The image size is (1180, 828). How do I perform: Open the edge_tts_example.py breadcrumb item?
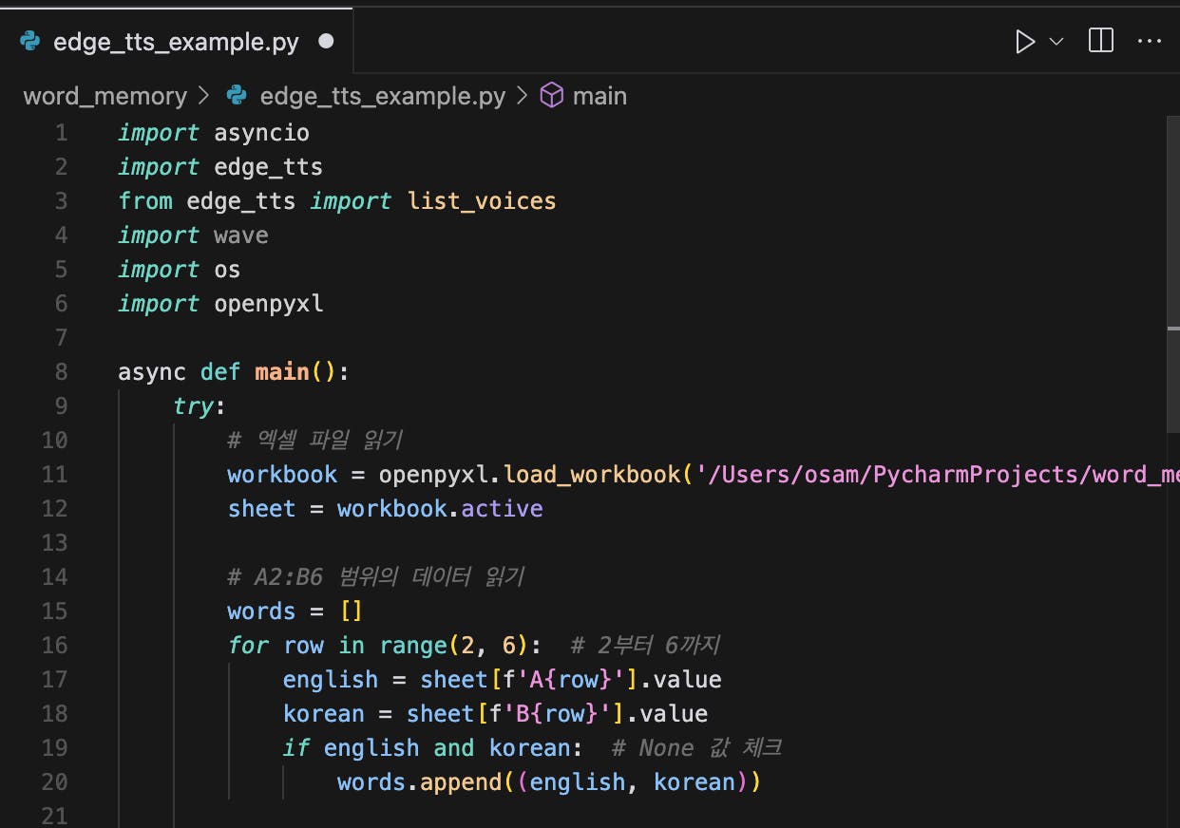pyautogui.click(x=382, y=96)
